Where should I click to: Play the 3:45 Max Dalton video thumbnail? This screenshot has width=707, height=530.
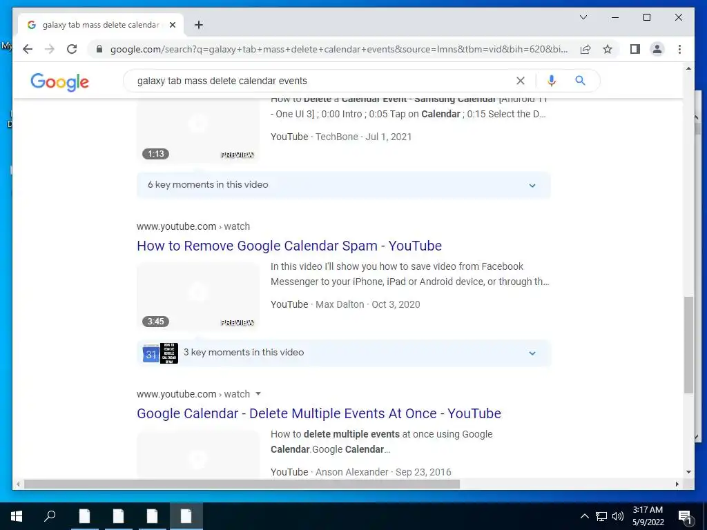[198, 296]
